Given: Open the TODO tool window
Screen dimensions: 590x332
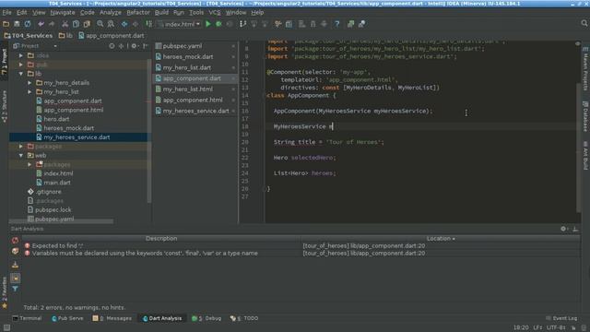Looking at the screenshot, I should coord(244,318).
